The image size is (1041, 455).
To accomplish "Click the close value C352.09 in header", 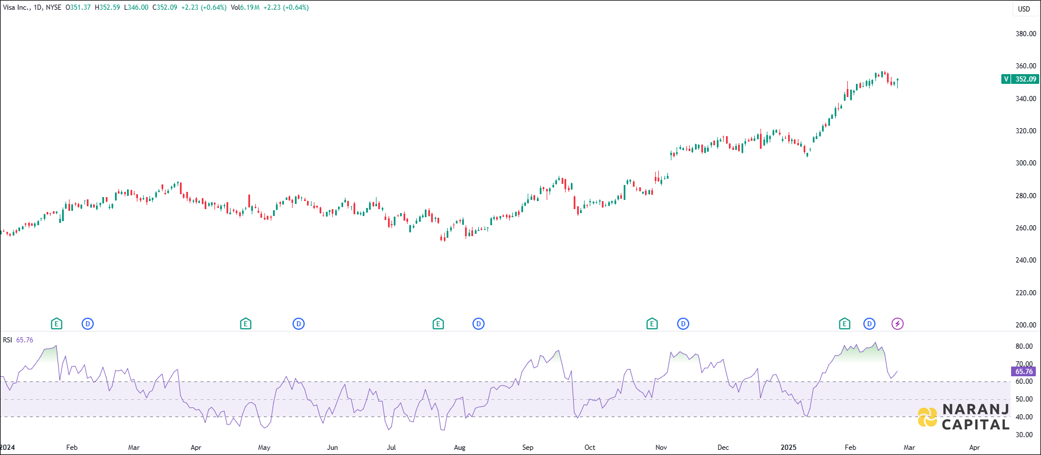I will tap(165, 7).
